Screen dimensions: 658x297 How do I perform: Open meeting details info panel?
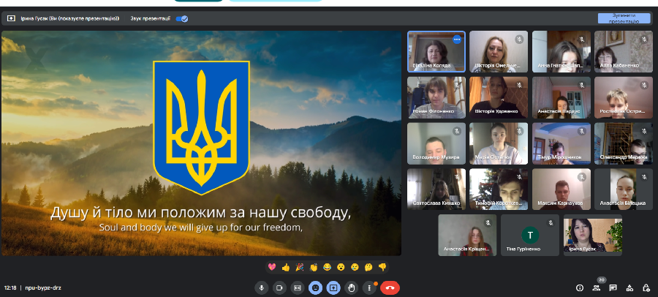(x=580, y=287)
